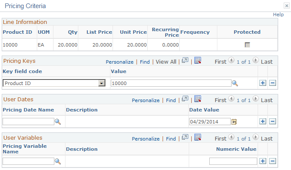
Task: Show next row arrow in Pricing Keys
Action: tap(255, 60)
